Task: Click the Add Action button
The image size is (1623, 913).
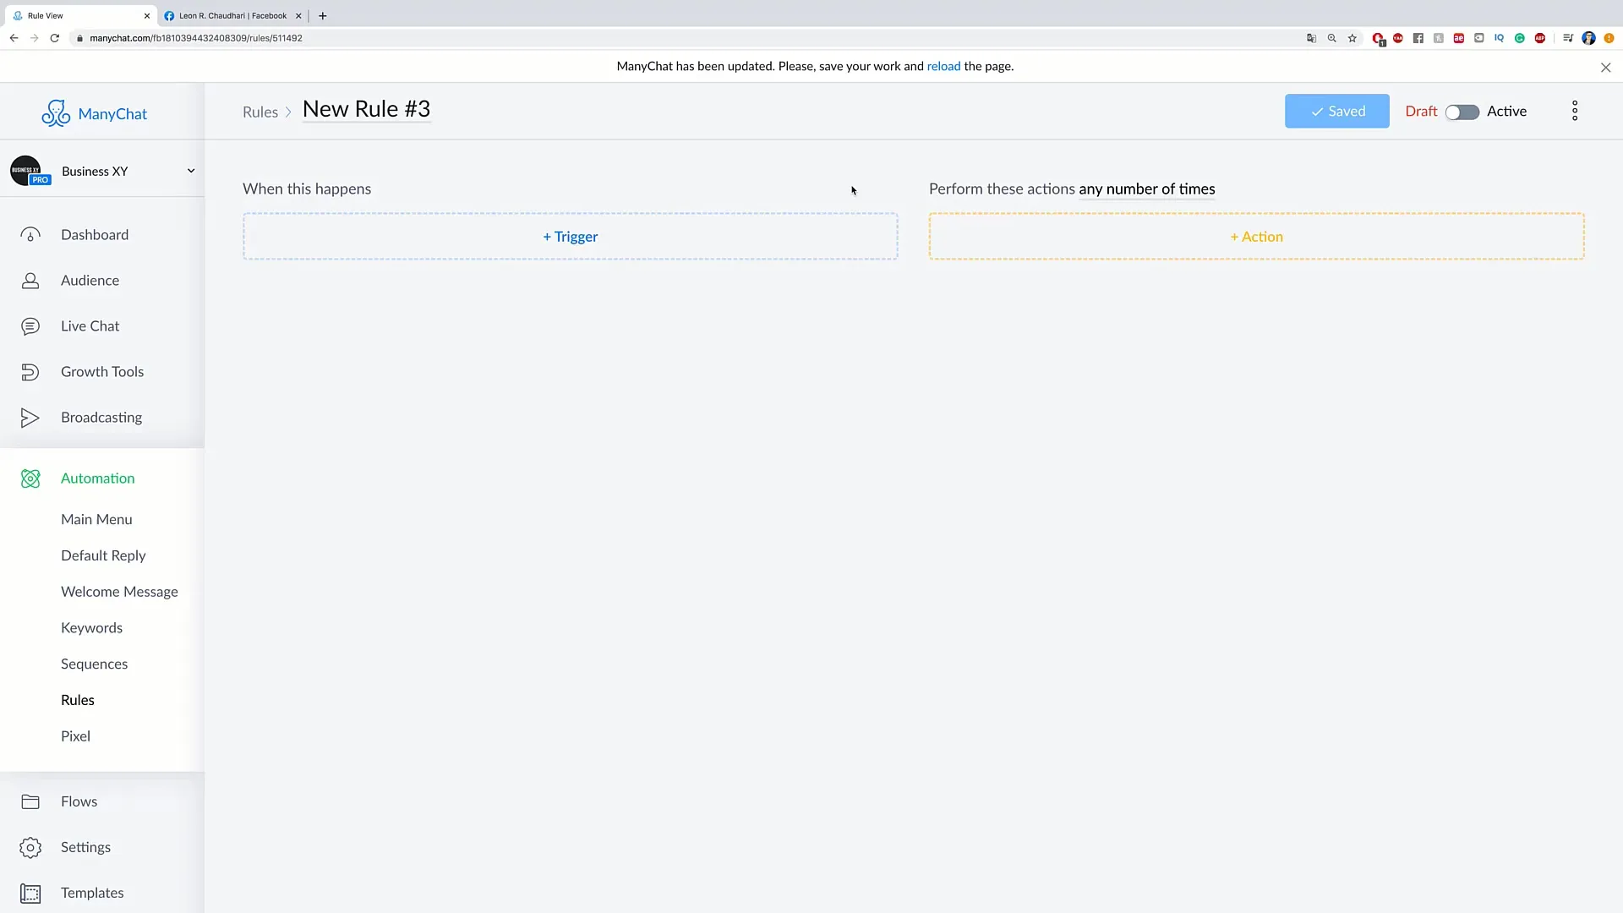Action: click(x=1256, y=235)
